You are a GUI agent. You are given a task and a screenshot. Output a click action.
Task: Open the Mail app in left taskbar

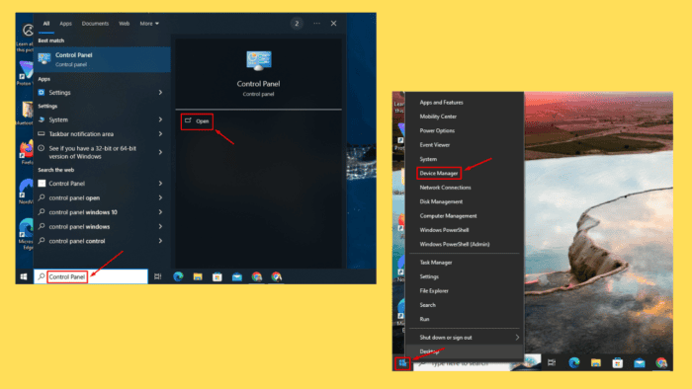(x=237, y=276)
